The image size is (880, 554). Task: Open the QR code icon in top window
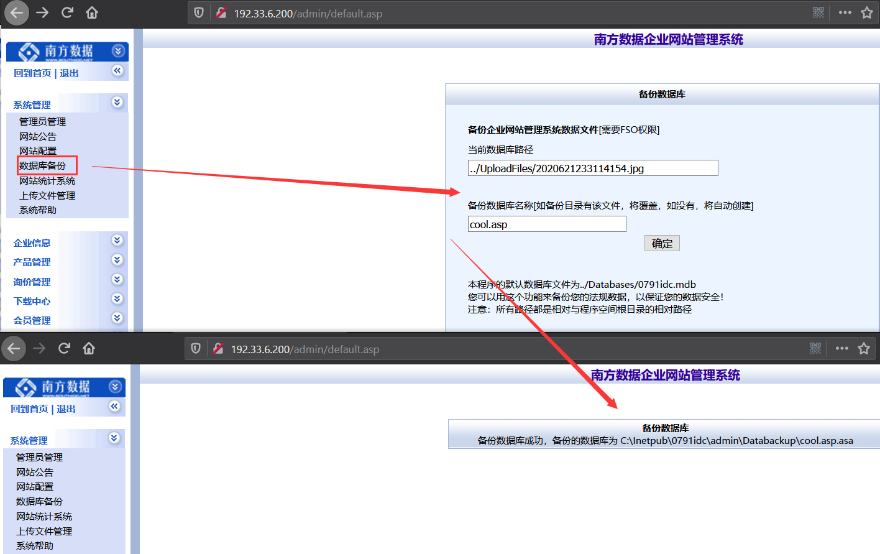(818, 12)
